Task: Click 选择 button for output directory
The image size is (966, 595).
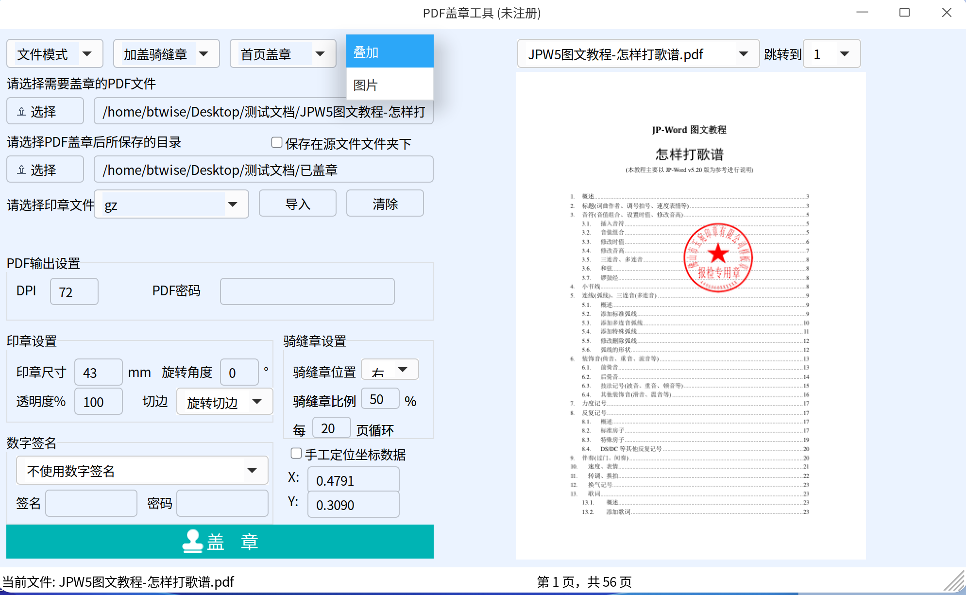Action: click(x=45, y=170)
